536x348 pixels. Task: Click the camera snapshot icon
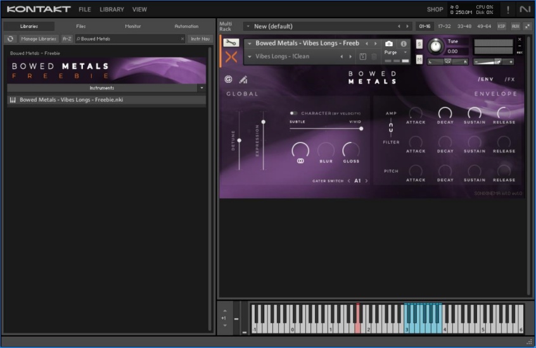[x=389, y=44]
